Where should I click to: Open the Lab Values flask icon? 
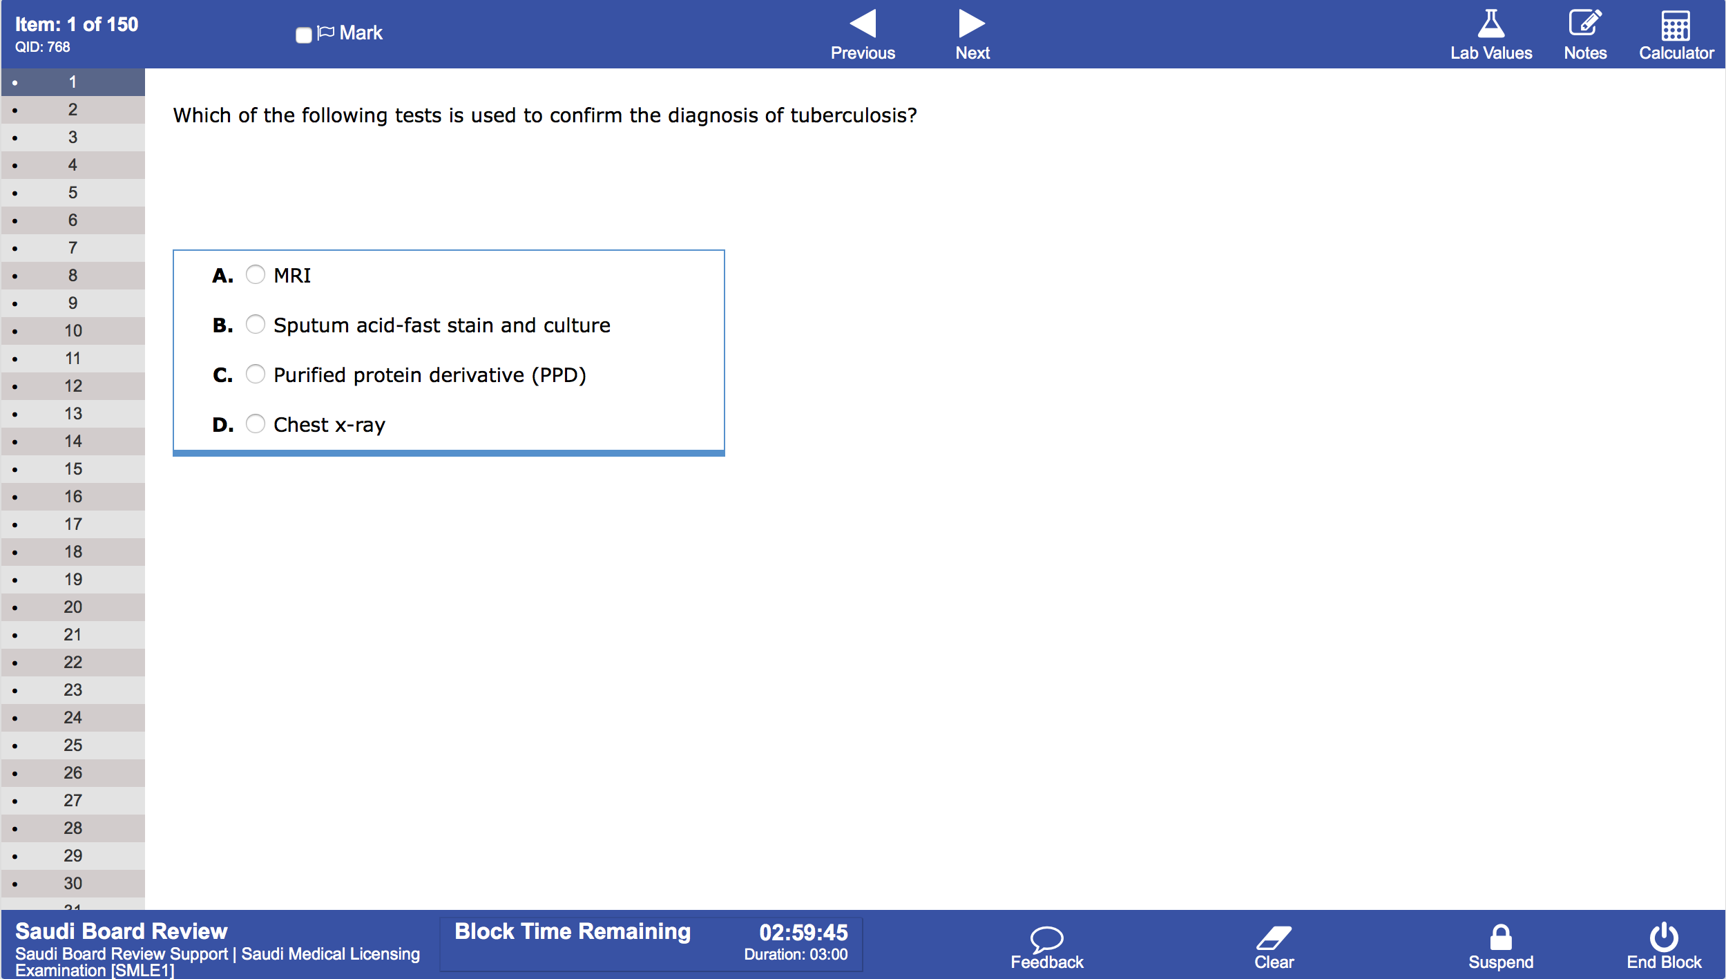(x=1490, y=23)
